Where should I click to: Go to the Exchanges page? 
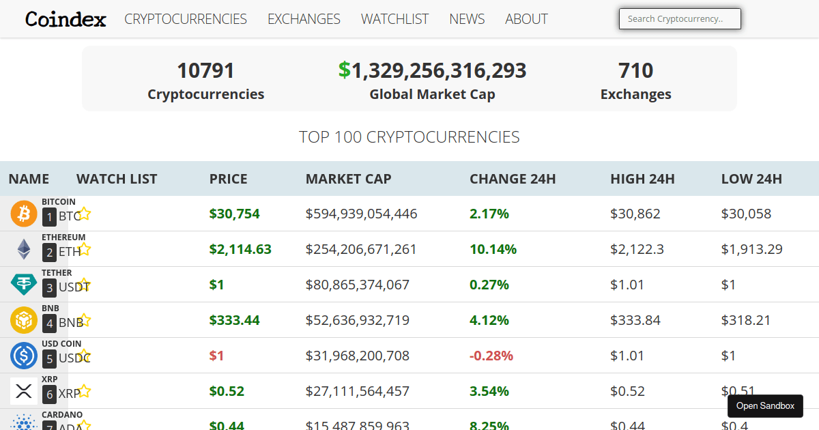304,19
